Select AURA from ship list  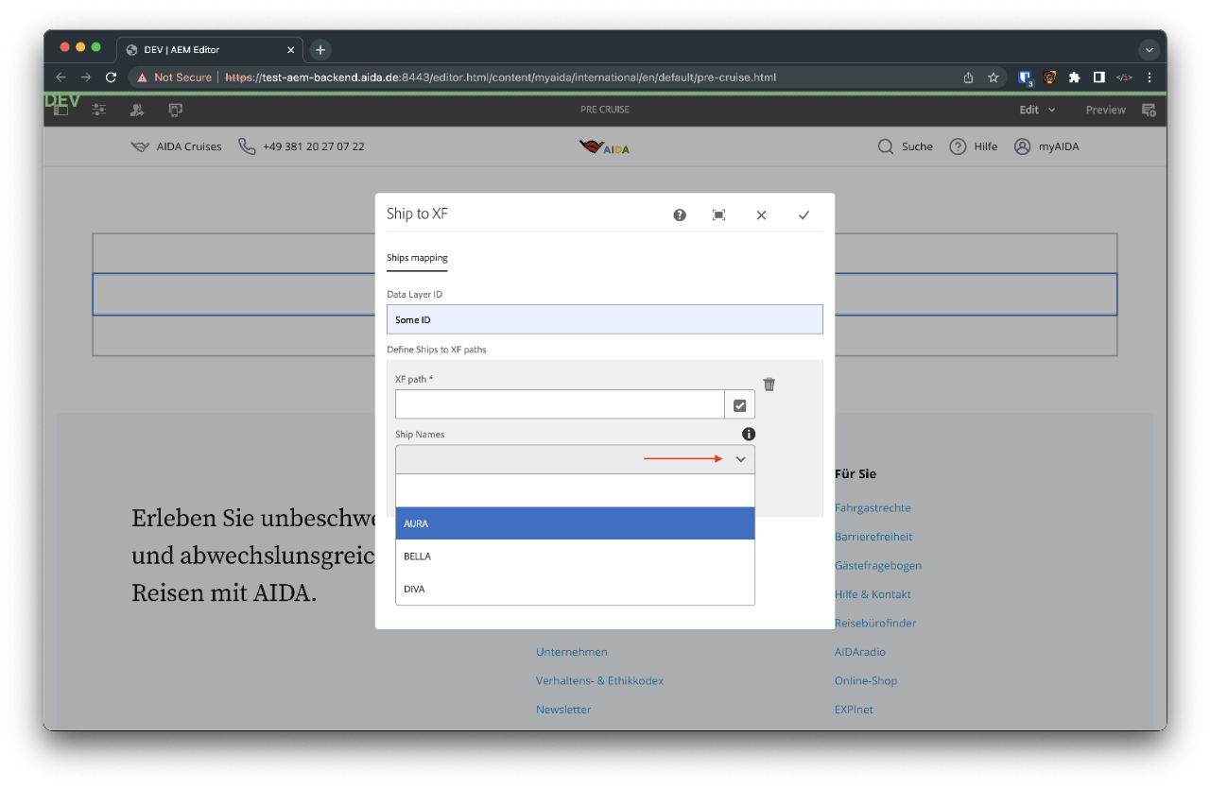click(575, 523)
